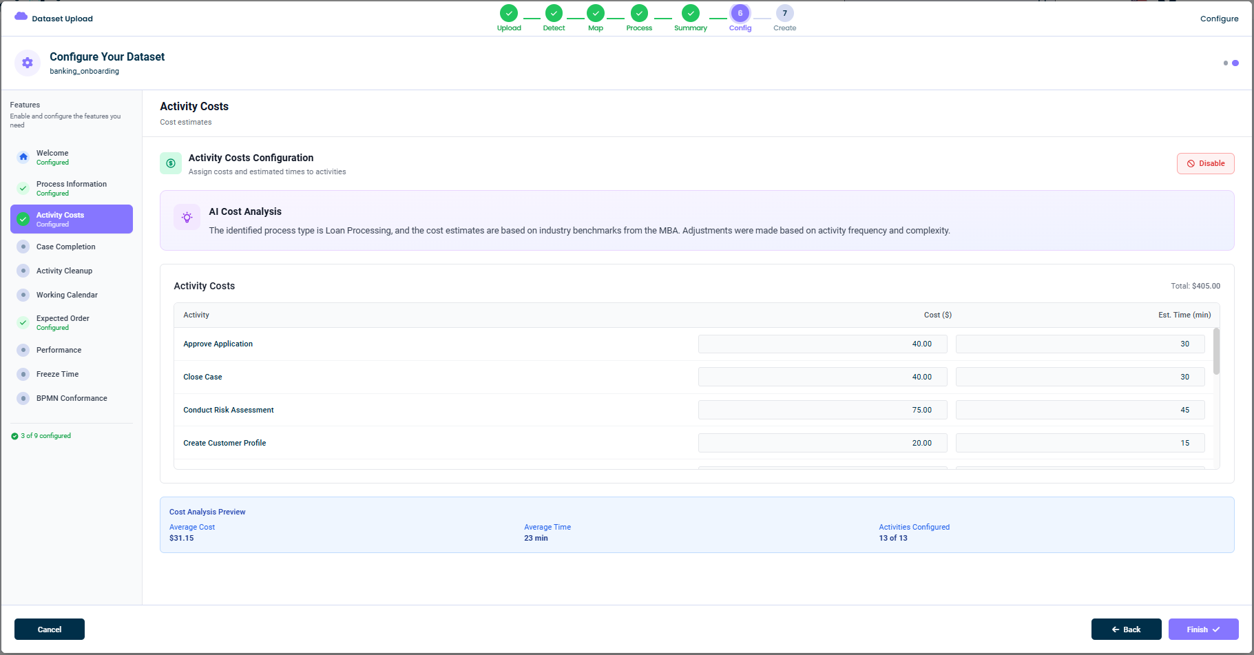1254x655 pixels.
Task: Click the Activity Cleanup dot icon
Action: click(23, 271)
